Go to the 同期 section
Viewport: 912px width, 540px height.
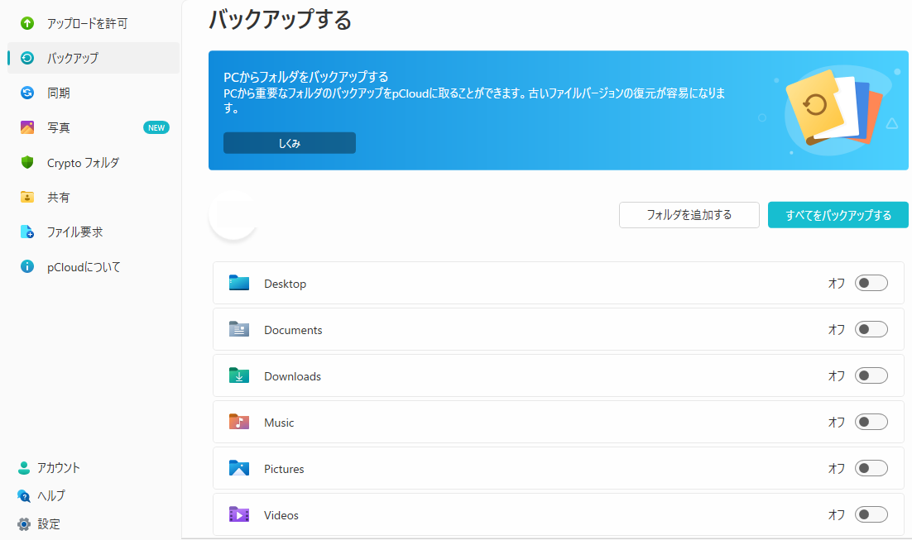(x=93, y=93)
